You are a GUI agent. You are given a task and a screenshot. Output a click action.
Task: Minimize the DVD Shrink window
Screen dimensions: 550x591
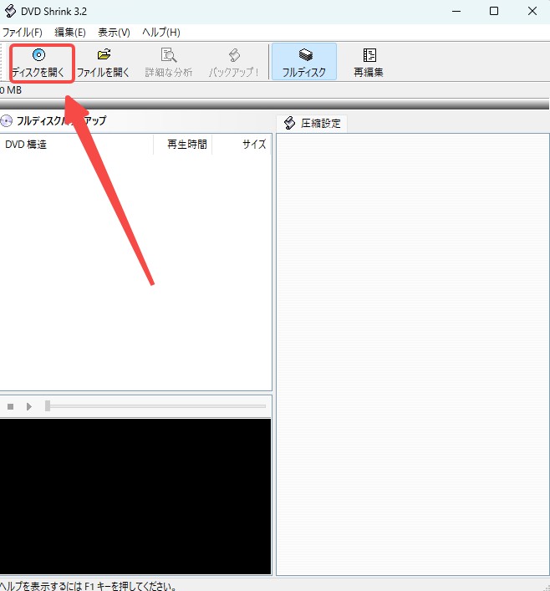click(456, 12)
